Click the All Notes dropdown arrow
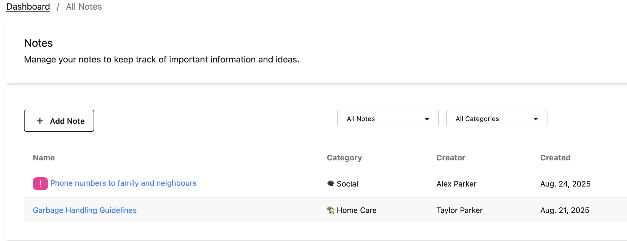Viewport: 627px width, 241px height. [x=427, y=119]
